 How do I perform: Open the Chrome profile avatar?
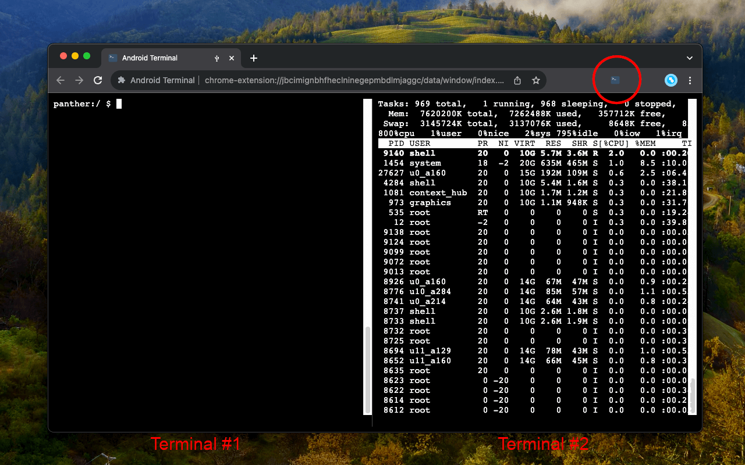(x=671, y=80)
